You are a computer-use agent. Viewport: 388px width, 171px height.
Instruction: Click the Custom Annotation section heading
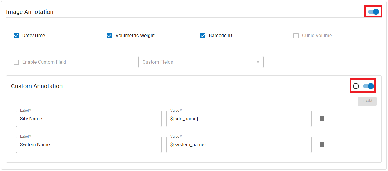(37, 86)
